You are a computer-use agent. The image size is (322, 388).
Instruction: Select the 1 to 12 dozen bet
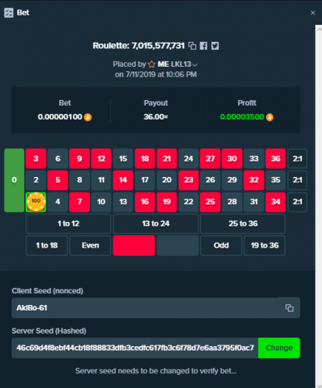[x=68, y=223]
